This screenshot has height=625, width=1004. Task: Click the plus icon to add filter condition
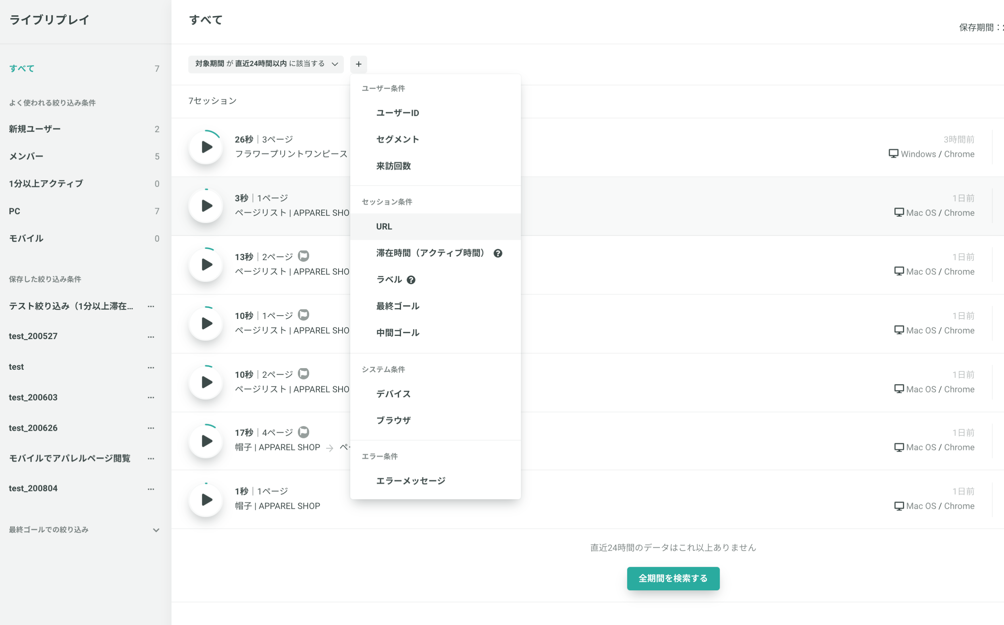coord(359,64)
